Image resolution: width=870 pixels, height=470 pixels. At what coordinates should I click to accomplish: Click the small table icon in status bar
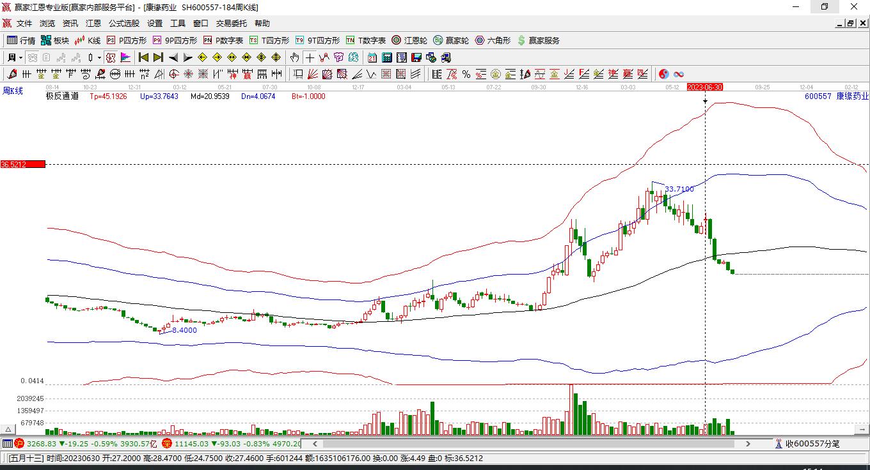[7, 443]
